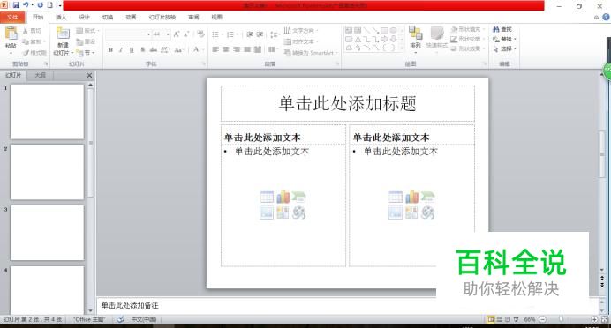
Task: Open the text direction (文字方向) dropdown
Action: point(301,30)
